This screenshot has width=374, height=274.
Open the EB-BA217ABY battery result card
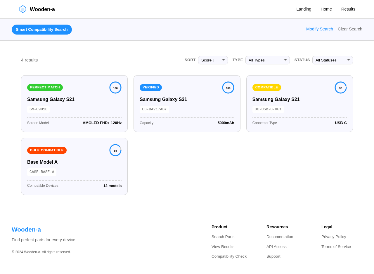click(x=187, y=104)
